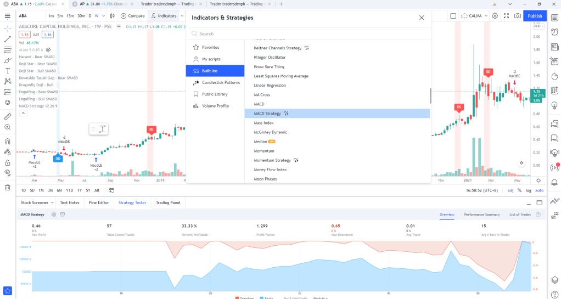Select the 1Y date range
561x299 pixels.
[x=80, y=190]
